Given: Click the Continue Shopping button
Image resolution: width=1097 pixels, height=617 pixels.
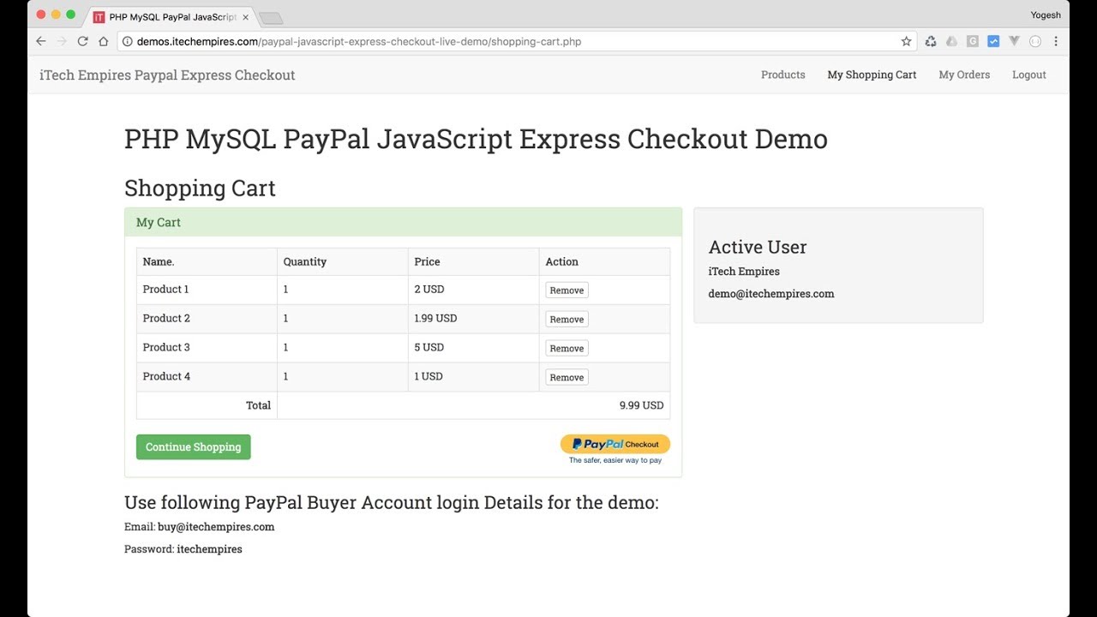Looking at the screenshot, I should click(x=194, y=447).
